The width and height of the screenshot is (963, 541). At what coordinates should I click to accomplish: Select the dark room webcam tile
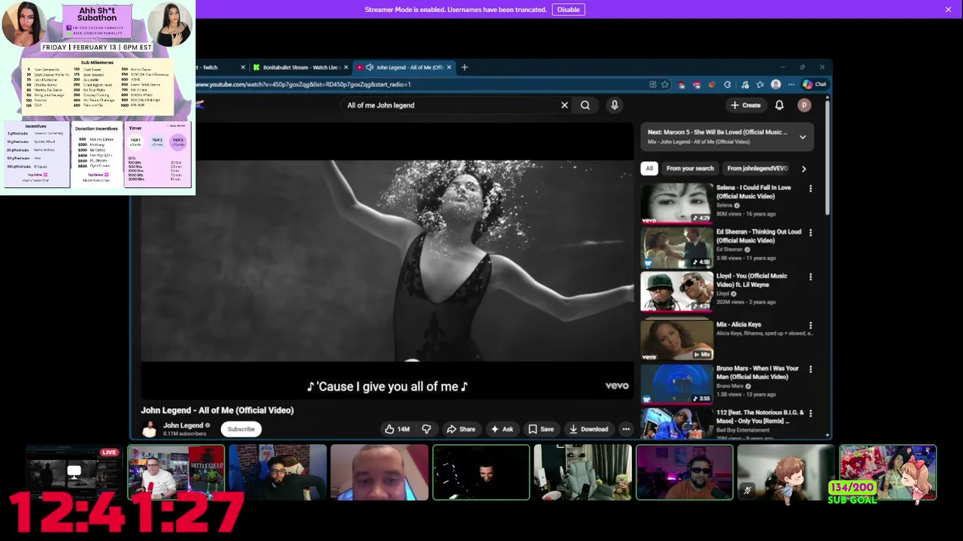click(x=481, y=473)
